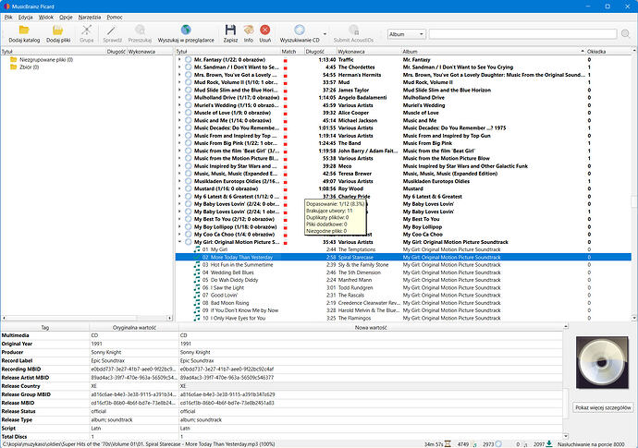Viewport: 638px width, 448px height.
Task: Expand the Mr. Fantasy album row
Action: 179,60
